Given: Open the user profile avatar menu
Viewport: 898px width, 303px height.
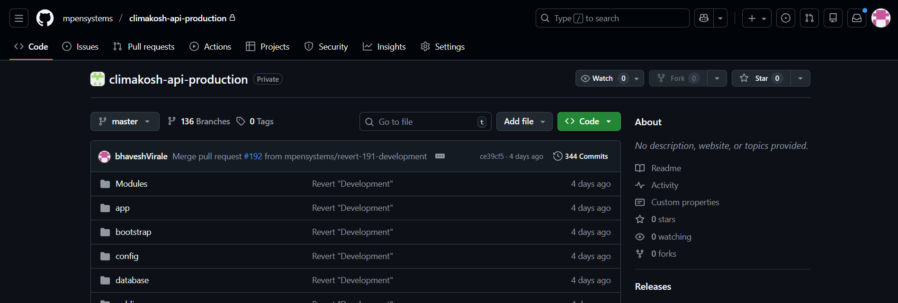Looking at the screenshot, I should (x=880, y=18).
